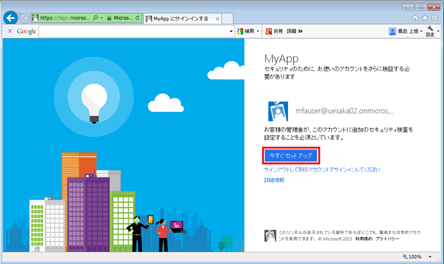Refresh the page with reload icon
The image size is (444, 264).
point(138,18)
